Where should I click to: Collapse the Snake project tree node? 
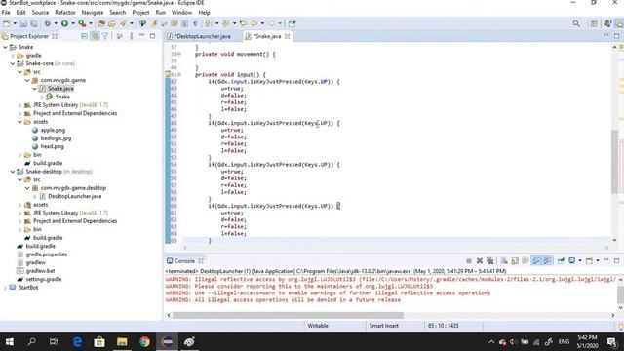coord(5,47)
